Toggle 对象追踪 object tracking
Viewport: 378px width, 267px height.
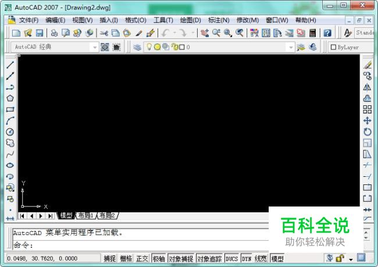(209, 258)
